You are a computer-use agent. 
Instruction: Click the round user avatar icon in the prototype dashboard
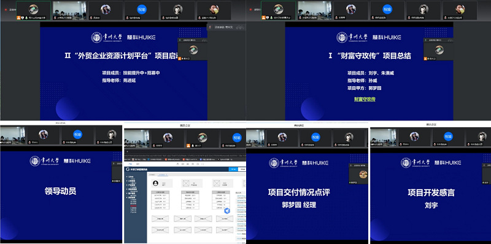156,183
